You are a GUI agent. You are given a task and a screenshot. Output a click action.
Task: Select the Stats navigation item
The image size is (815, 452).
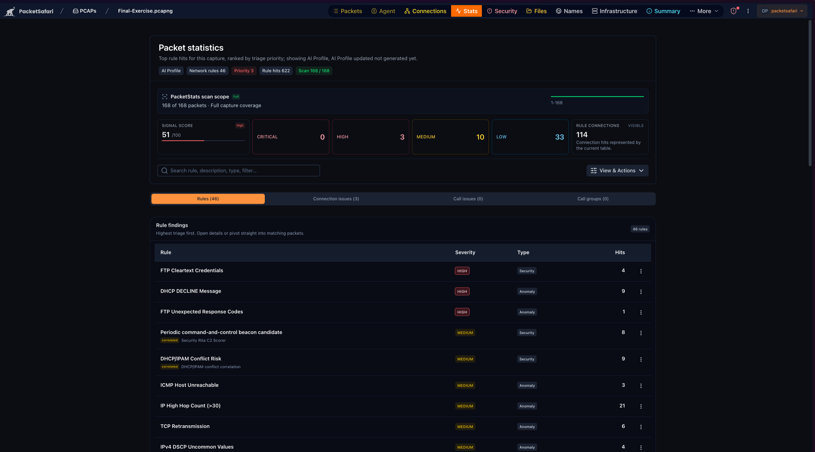coord(466,11)
